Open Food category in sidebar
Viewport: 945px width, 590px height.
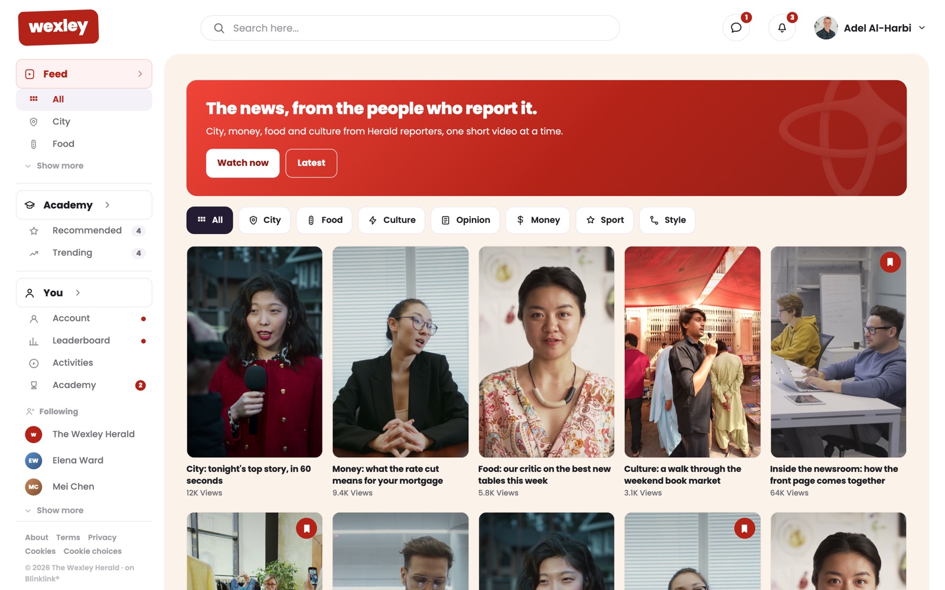coord(84,144)
